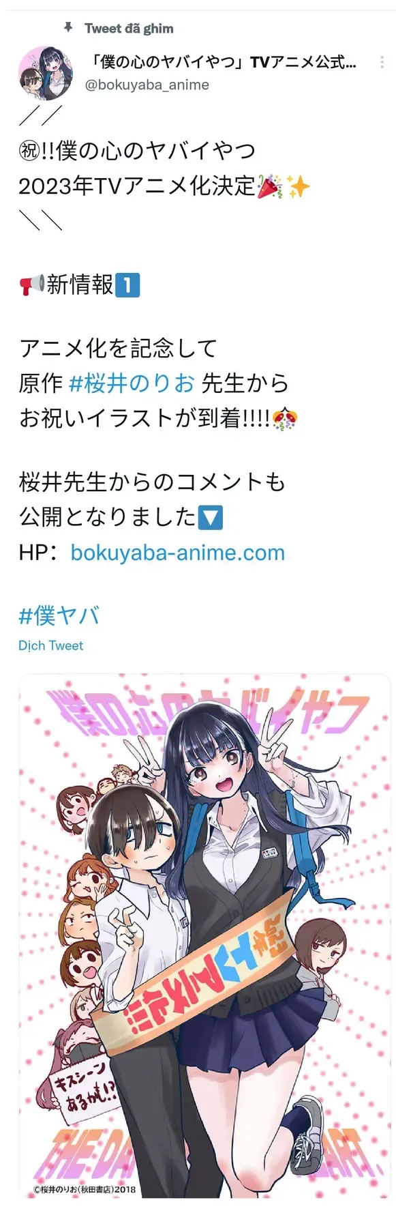Click the ㊗ congratulations emoji
This screenshot has height=1228, width=396.
point(29,150)
